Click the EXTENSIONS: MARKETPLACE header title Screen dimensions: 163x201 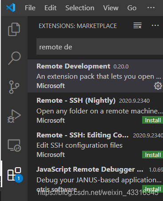pyautogui.click(x=78, y=26)
